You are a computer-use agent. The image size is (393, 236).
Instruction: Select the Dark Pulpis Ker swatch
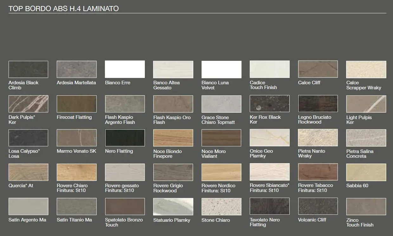pyautogui.click(x=28, y=104)
